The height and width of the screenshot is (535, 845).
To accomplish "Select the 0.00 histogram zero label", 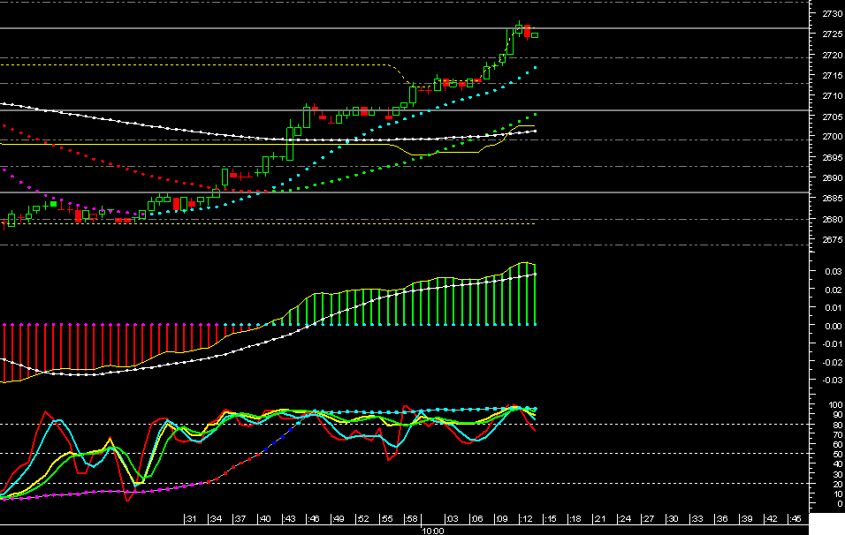I will click(x=834, y=326).
